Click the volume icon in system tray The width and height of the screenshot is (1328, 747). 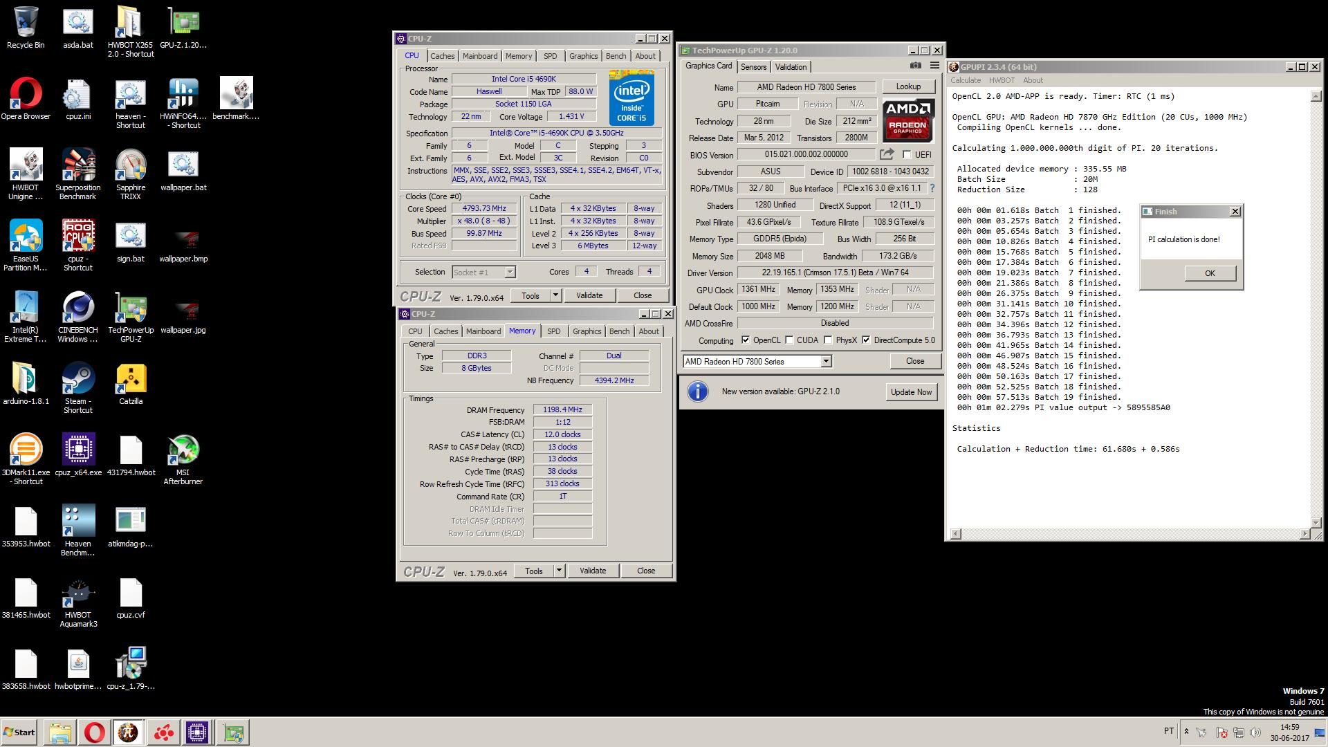click(1255, 732)
